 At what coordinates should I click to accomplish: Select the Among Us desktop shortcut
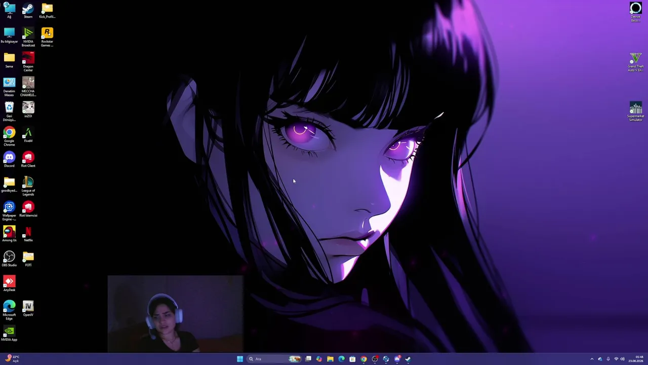(9, 234)
